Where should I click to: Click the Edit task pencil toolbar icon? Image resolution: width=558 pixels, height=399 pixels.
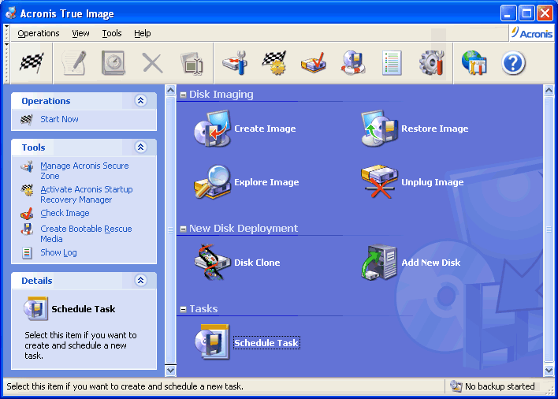74,63
